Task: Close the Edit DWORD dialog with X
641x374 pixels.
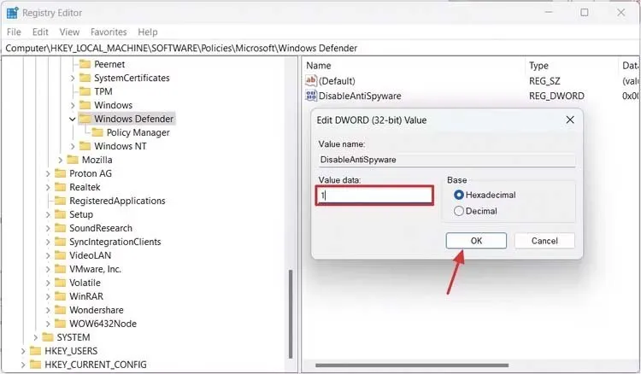Action: click(570, 120)
